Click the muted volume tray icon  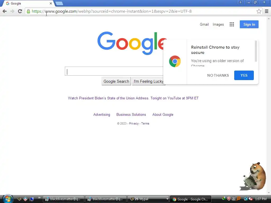(251, 199)
